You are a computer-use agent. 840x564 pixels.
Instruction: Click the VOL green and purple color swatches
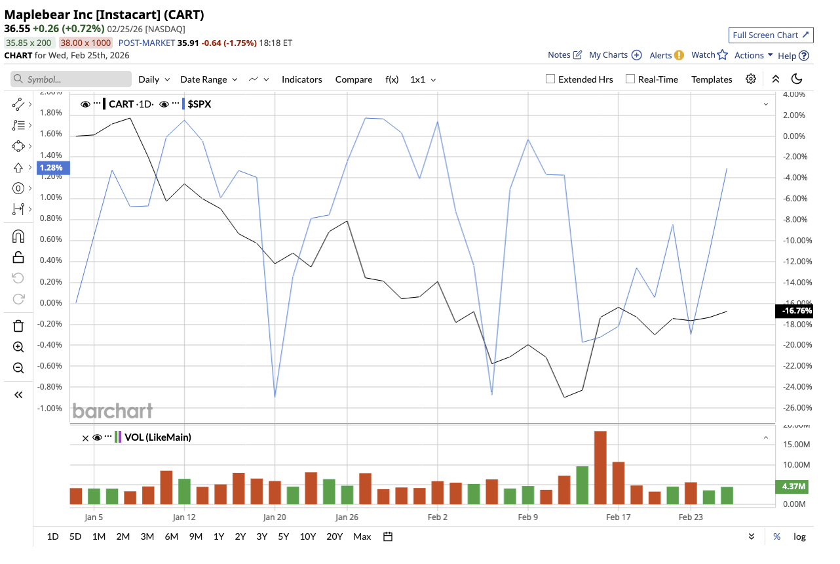coord(119,437)
